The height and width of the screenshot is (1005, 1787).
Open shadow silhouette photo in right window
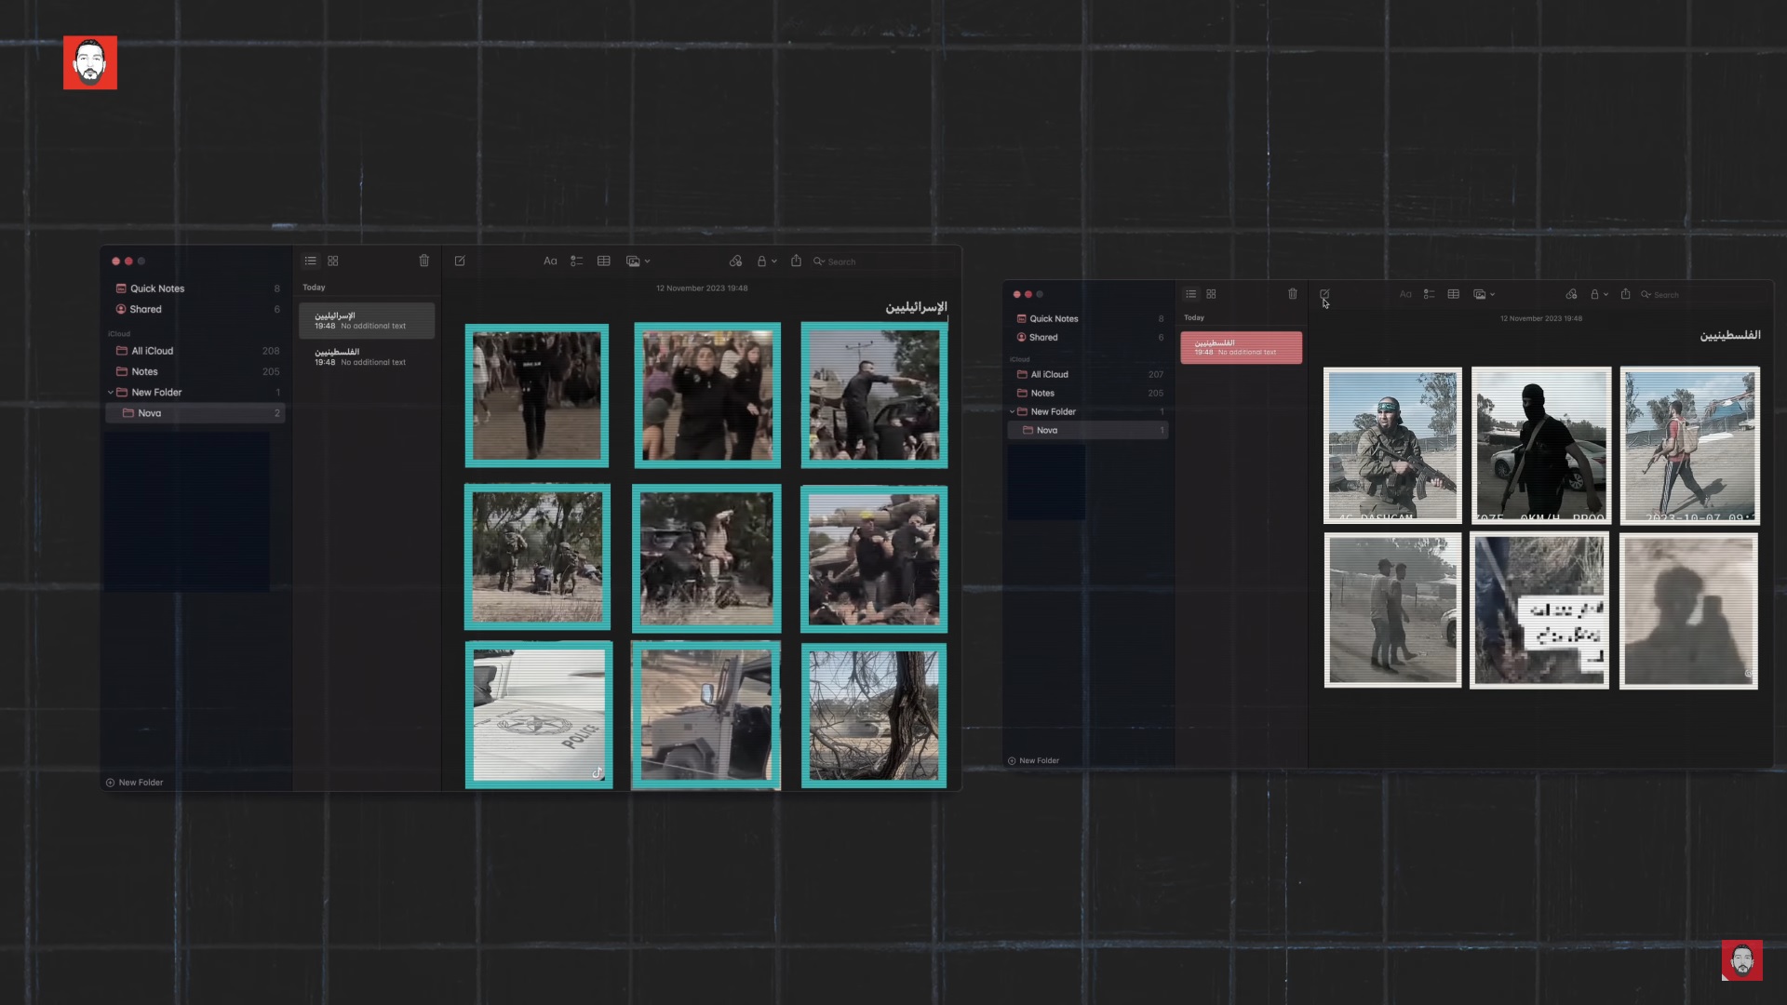(1689, 610)
